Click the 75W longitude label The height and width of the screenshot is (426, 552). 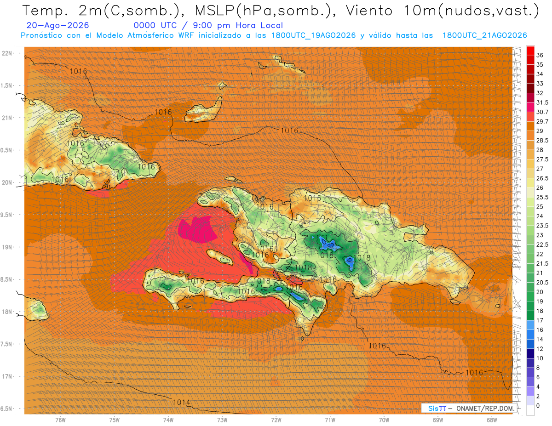(114, 420)
